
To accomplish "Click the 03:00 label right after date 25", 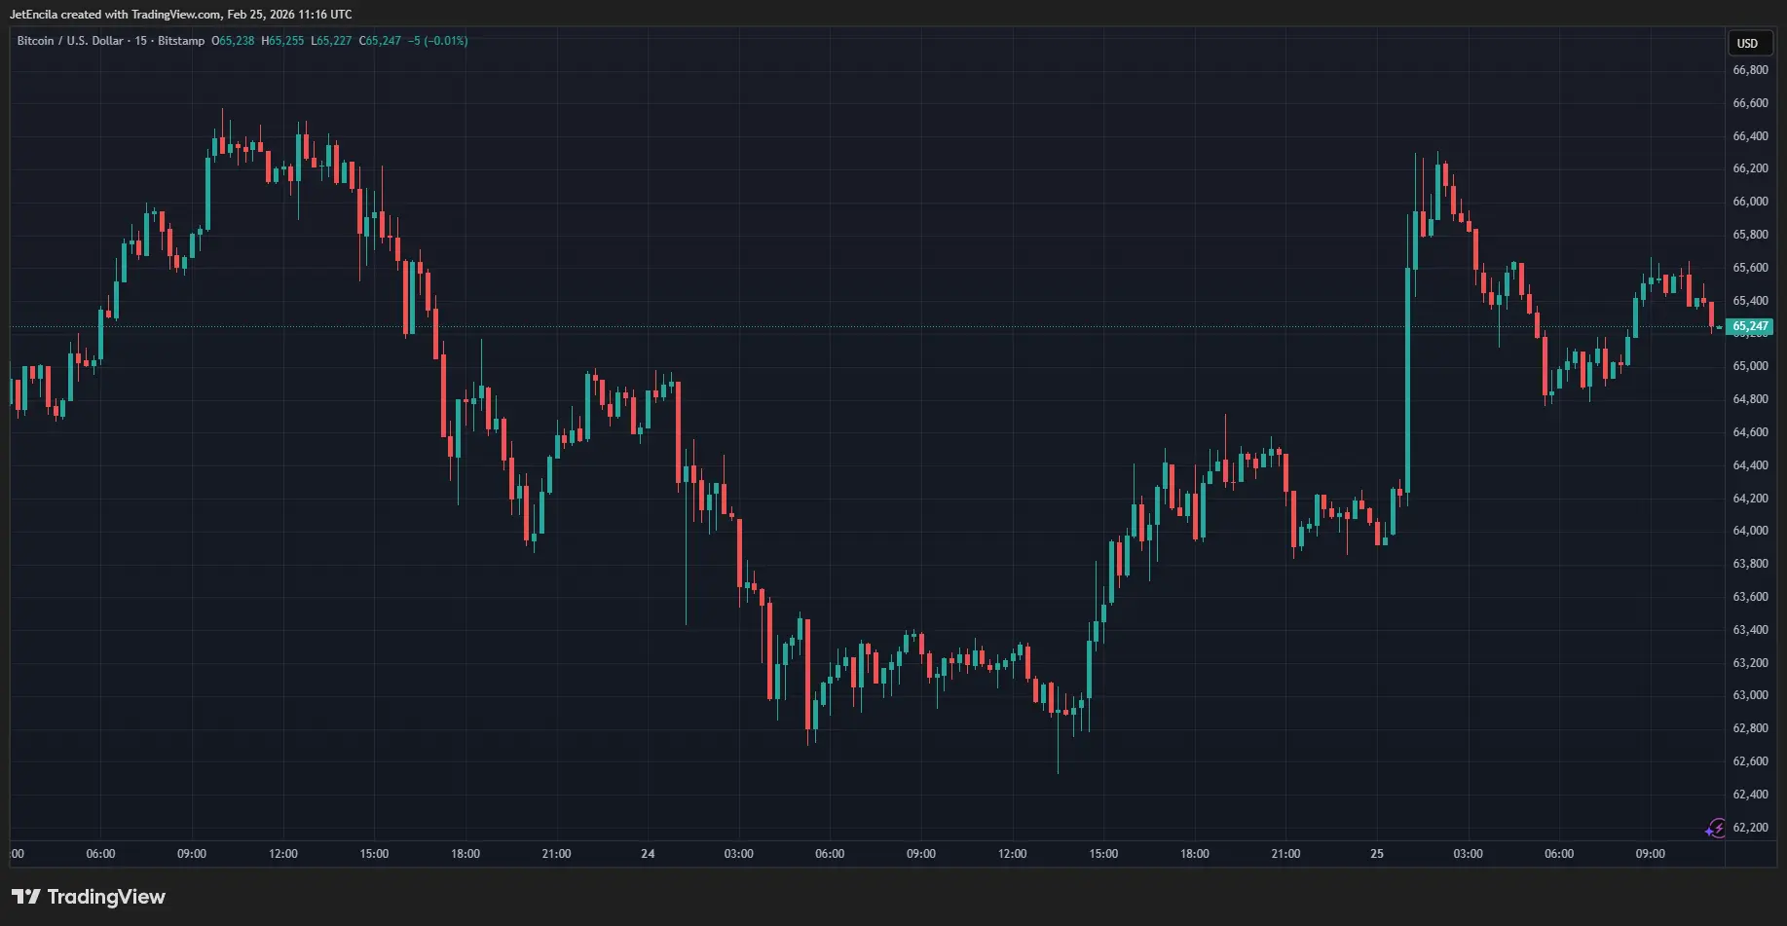I will (x=1469, y=854).
